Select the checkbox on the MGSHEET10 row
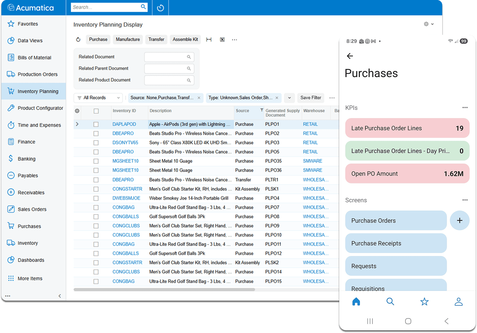 [x=96, y=161]
